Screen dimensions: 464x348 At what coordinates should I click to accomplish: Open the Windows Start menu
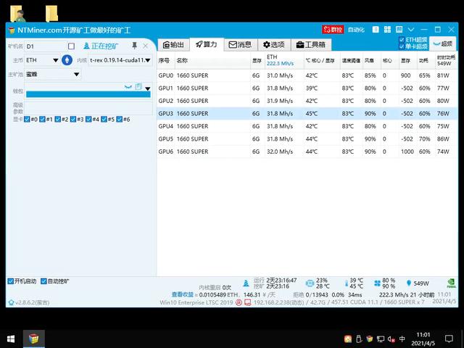coord(11,339)
